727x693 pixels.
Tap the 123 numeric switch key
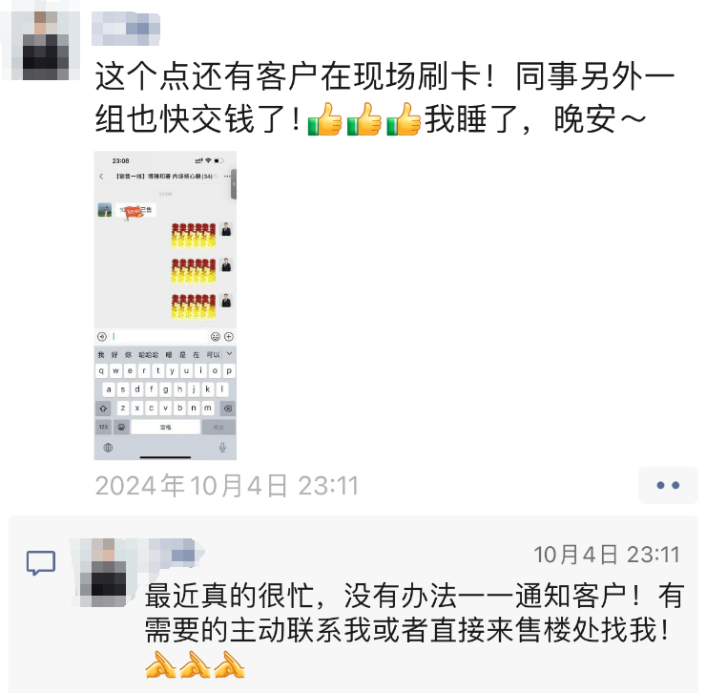pos(103,427)
